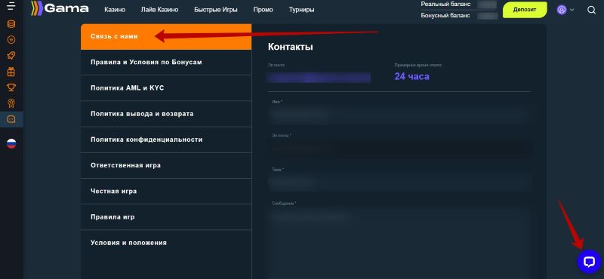Expand the profile dropdown chevron
The height and width of the screenshot is (279, 604).
coord(572,10)
